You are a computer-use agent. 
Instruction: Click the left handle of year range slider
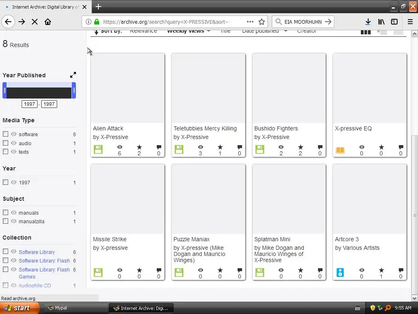tap(4, 90)
